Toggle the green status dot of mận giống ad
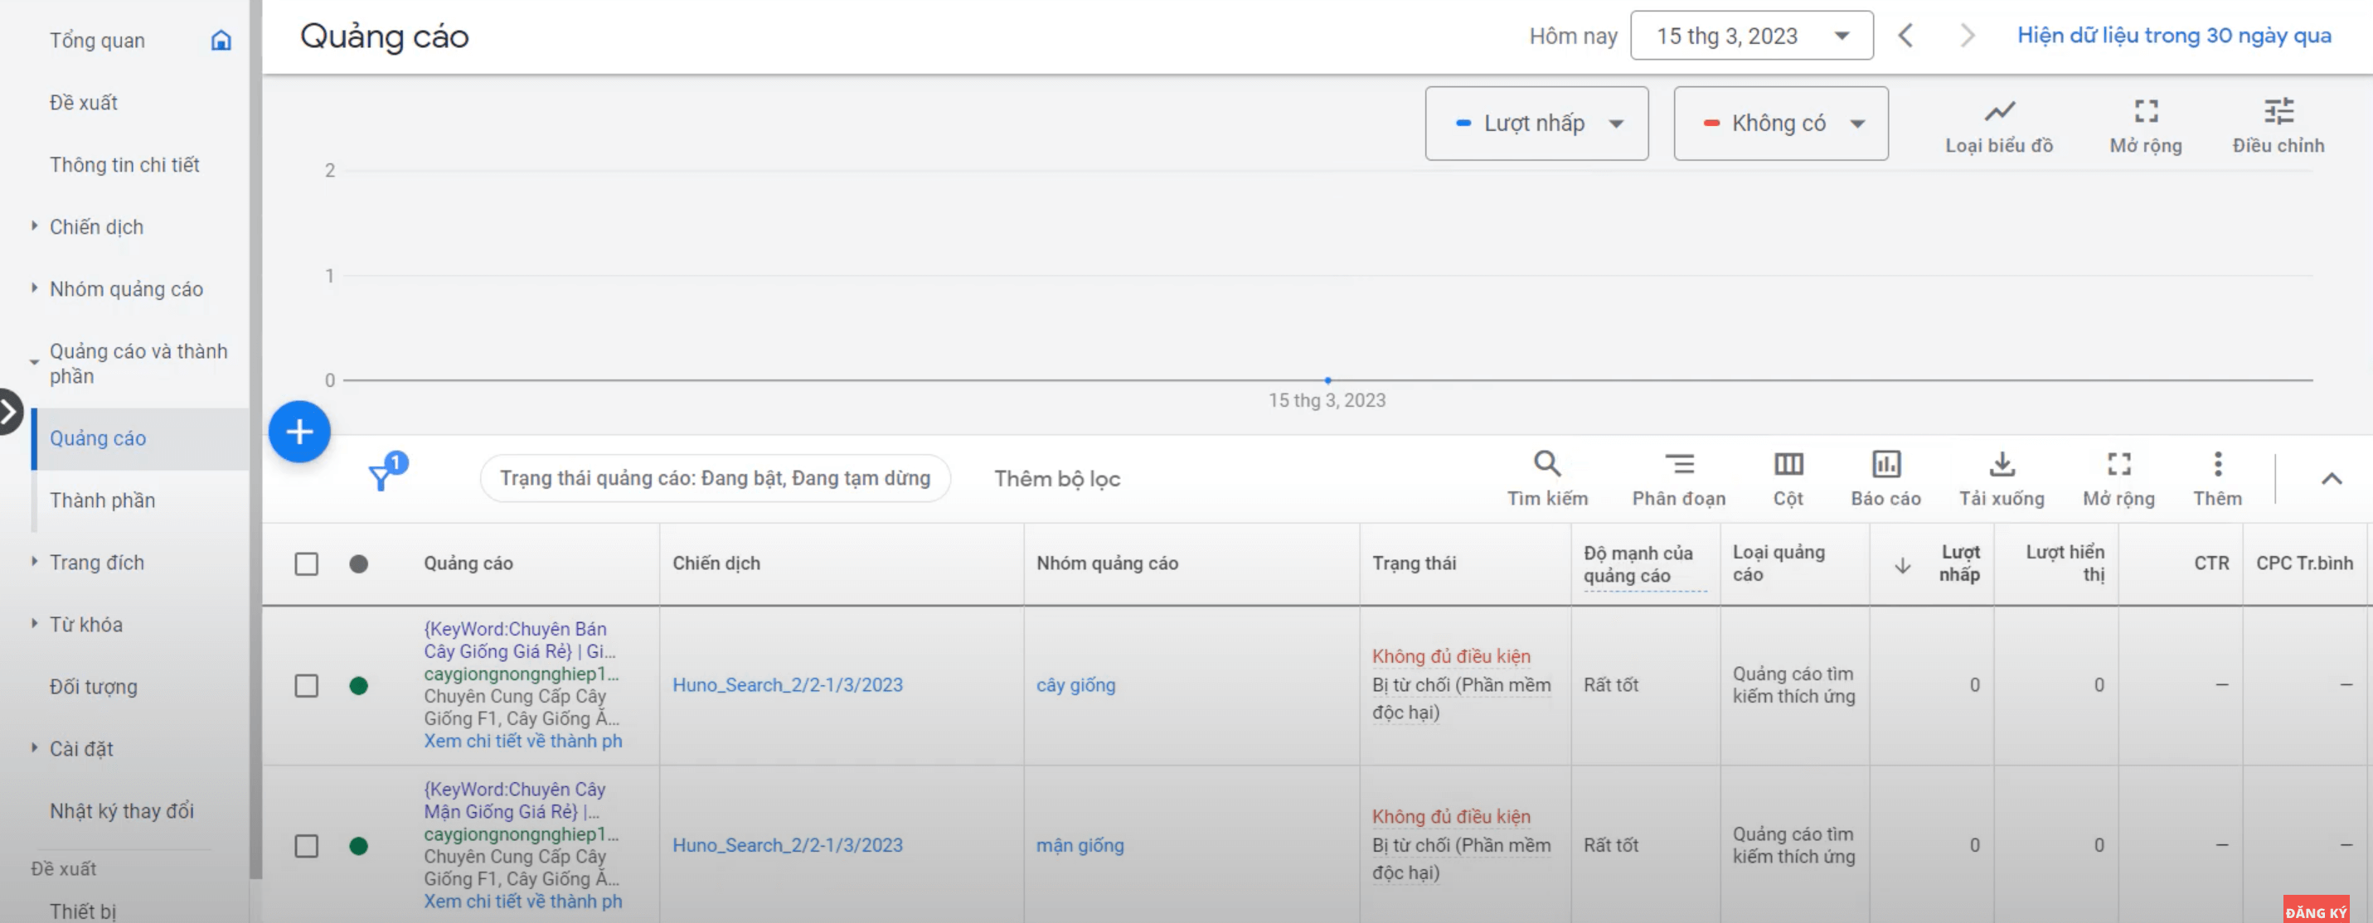This screenshot has height=923, width=2373. click(x=358, y=846)
